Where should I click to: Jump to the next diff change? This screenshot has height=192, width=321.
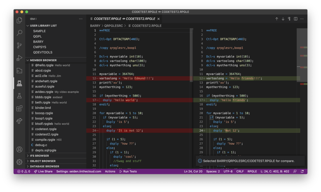tap(283, 19)
